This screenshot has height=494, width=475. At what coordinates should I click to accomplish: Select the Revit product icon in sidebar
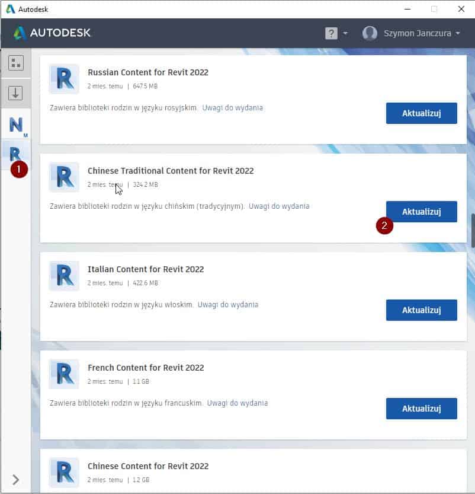tap(15, 154)
